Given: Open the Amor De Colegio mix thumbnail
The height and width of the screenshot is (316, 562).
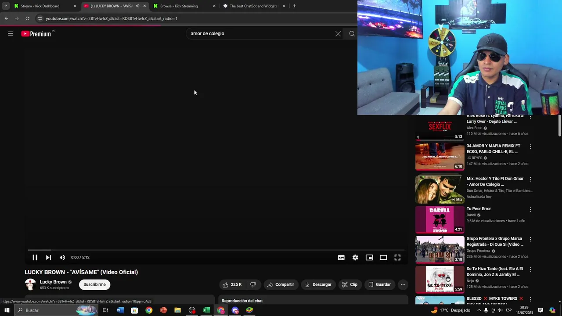Looking at the screenshot, I should 440,189.
